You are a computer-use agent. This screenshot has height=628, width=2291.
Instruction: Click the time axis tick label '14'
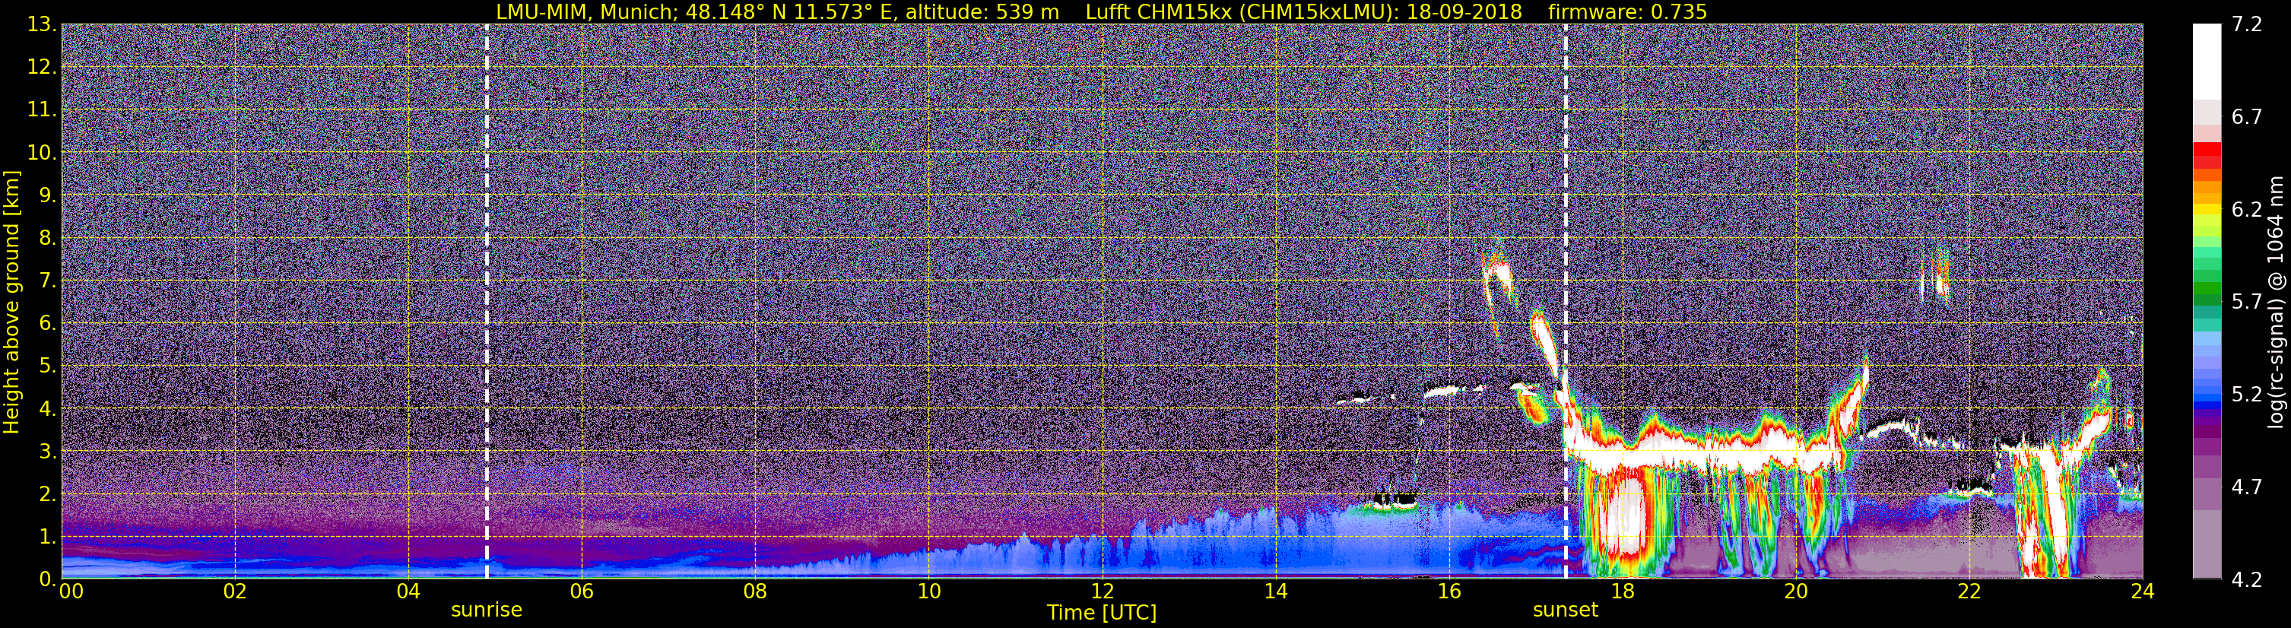[x=1275, y=592]
